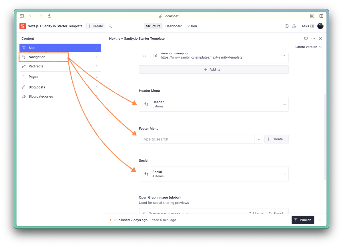Click the Footer Menu search field
This screenshot has height=247, width=343.
pyautogui.click(x=197, y=139)
